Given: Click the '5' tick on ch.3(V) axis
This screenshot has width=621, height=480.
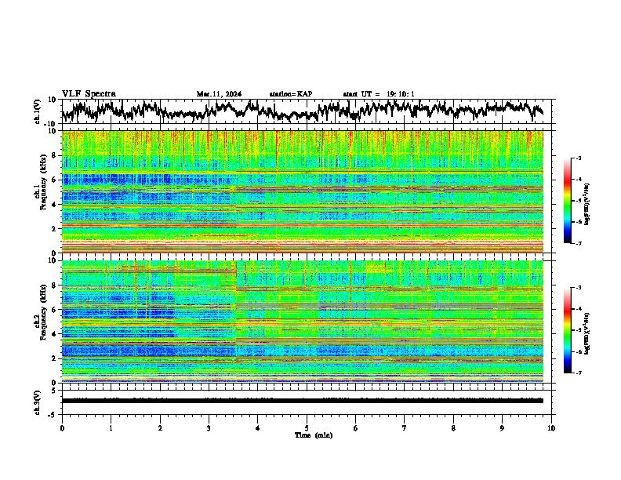Looking at the screenshot, I should 55,391.
